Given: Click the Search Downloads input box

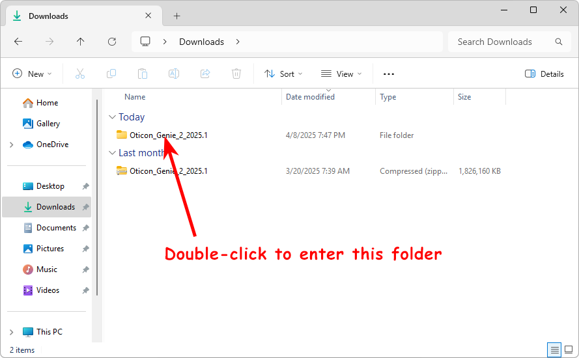Looking at the screenshot, I should point(500,42).
